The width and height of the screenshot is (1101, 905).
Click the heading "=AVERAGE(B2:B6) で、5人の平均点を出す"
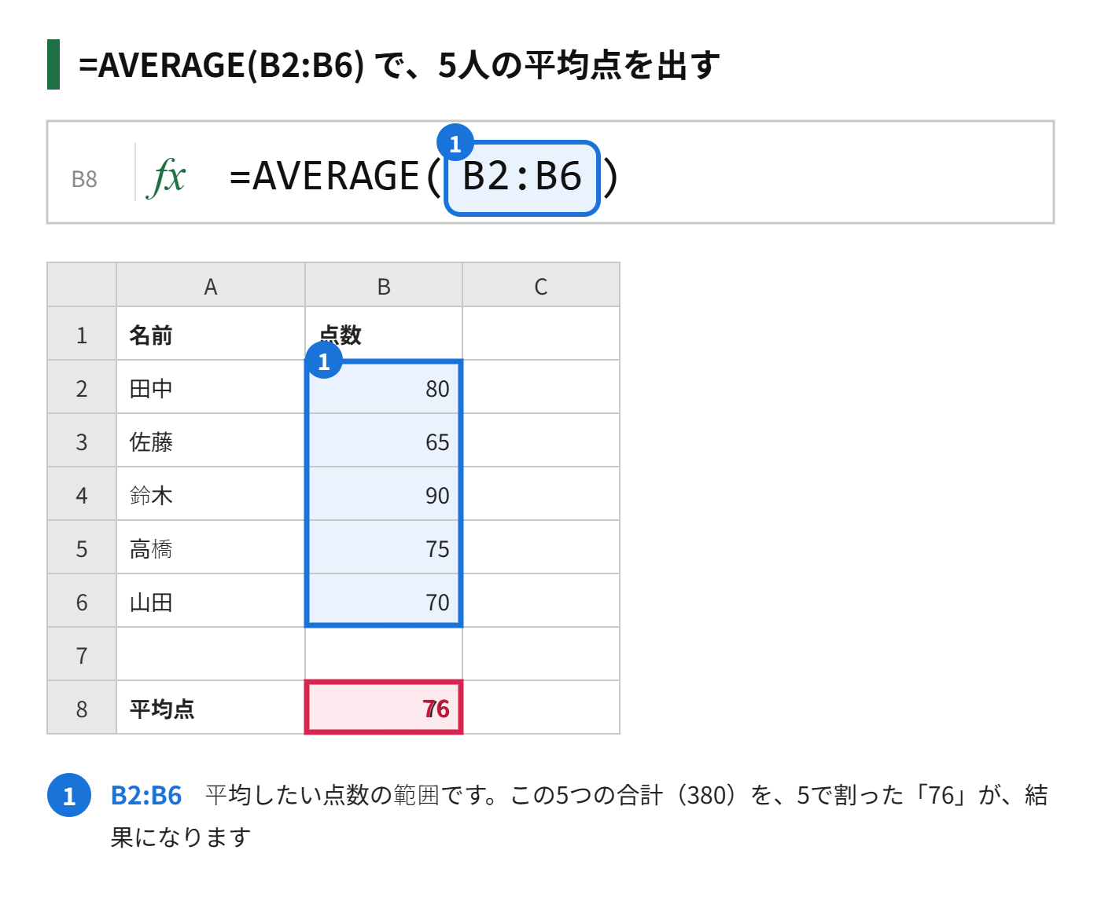(399, 64)
